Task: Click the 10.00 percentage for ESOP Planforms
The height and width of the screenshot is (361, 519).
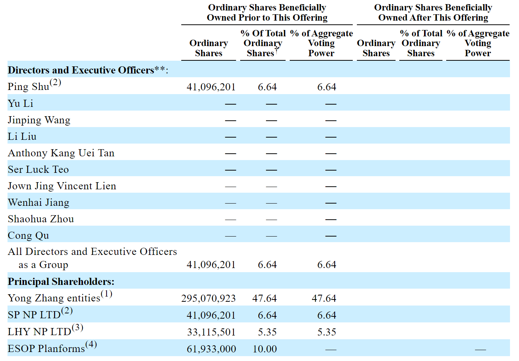Action: (265, 349)
